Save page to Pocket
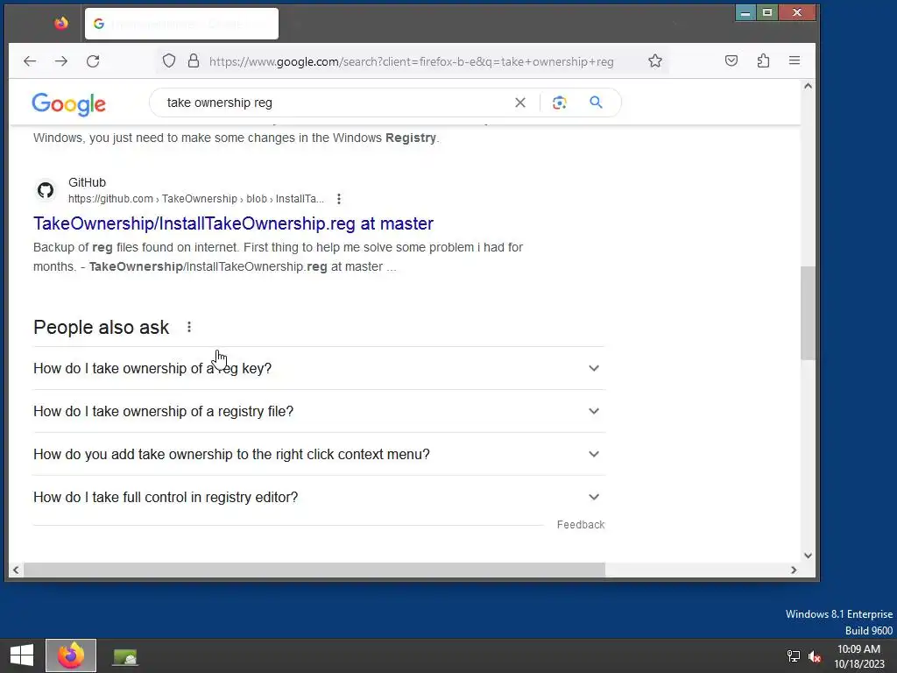 (x=731, y=60)
